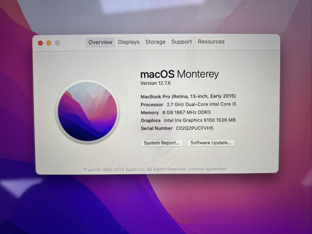Viewport: 312px width, 234px height.
Task: Open System Report
Action: (162, 143)
